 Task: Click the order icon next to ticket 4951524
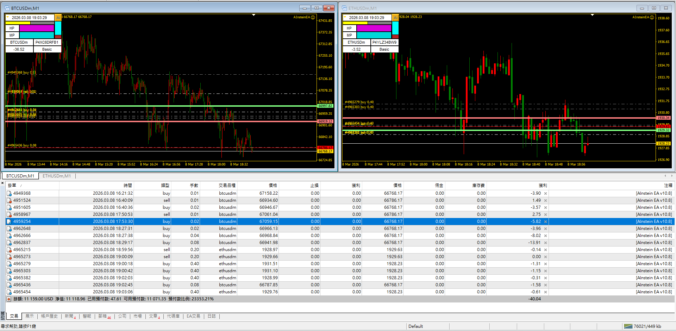click(x=9, y=200)
